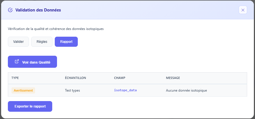Click the external link icon for Qualité
The width and height of the screenshot is (255, 119).
pyautogui.click(x=17, y=62)
